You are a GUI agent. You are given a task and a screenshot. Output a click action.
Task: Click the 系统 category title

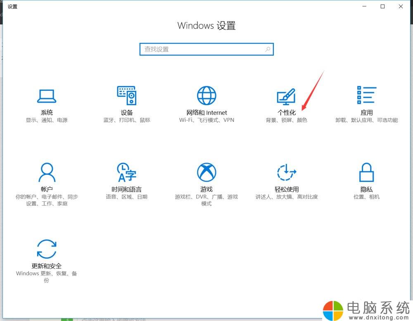click(x=47, y=113)
